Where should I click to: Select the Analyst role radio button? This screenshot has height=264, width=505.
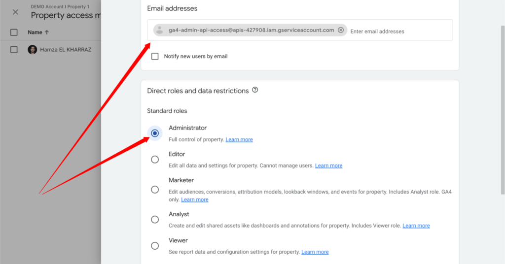pos(155,220)
